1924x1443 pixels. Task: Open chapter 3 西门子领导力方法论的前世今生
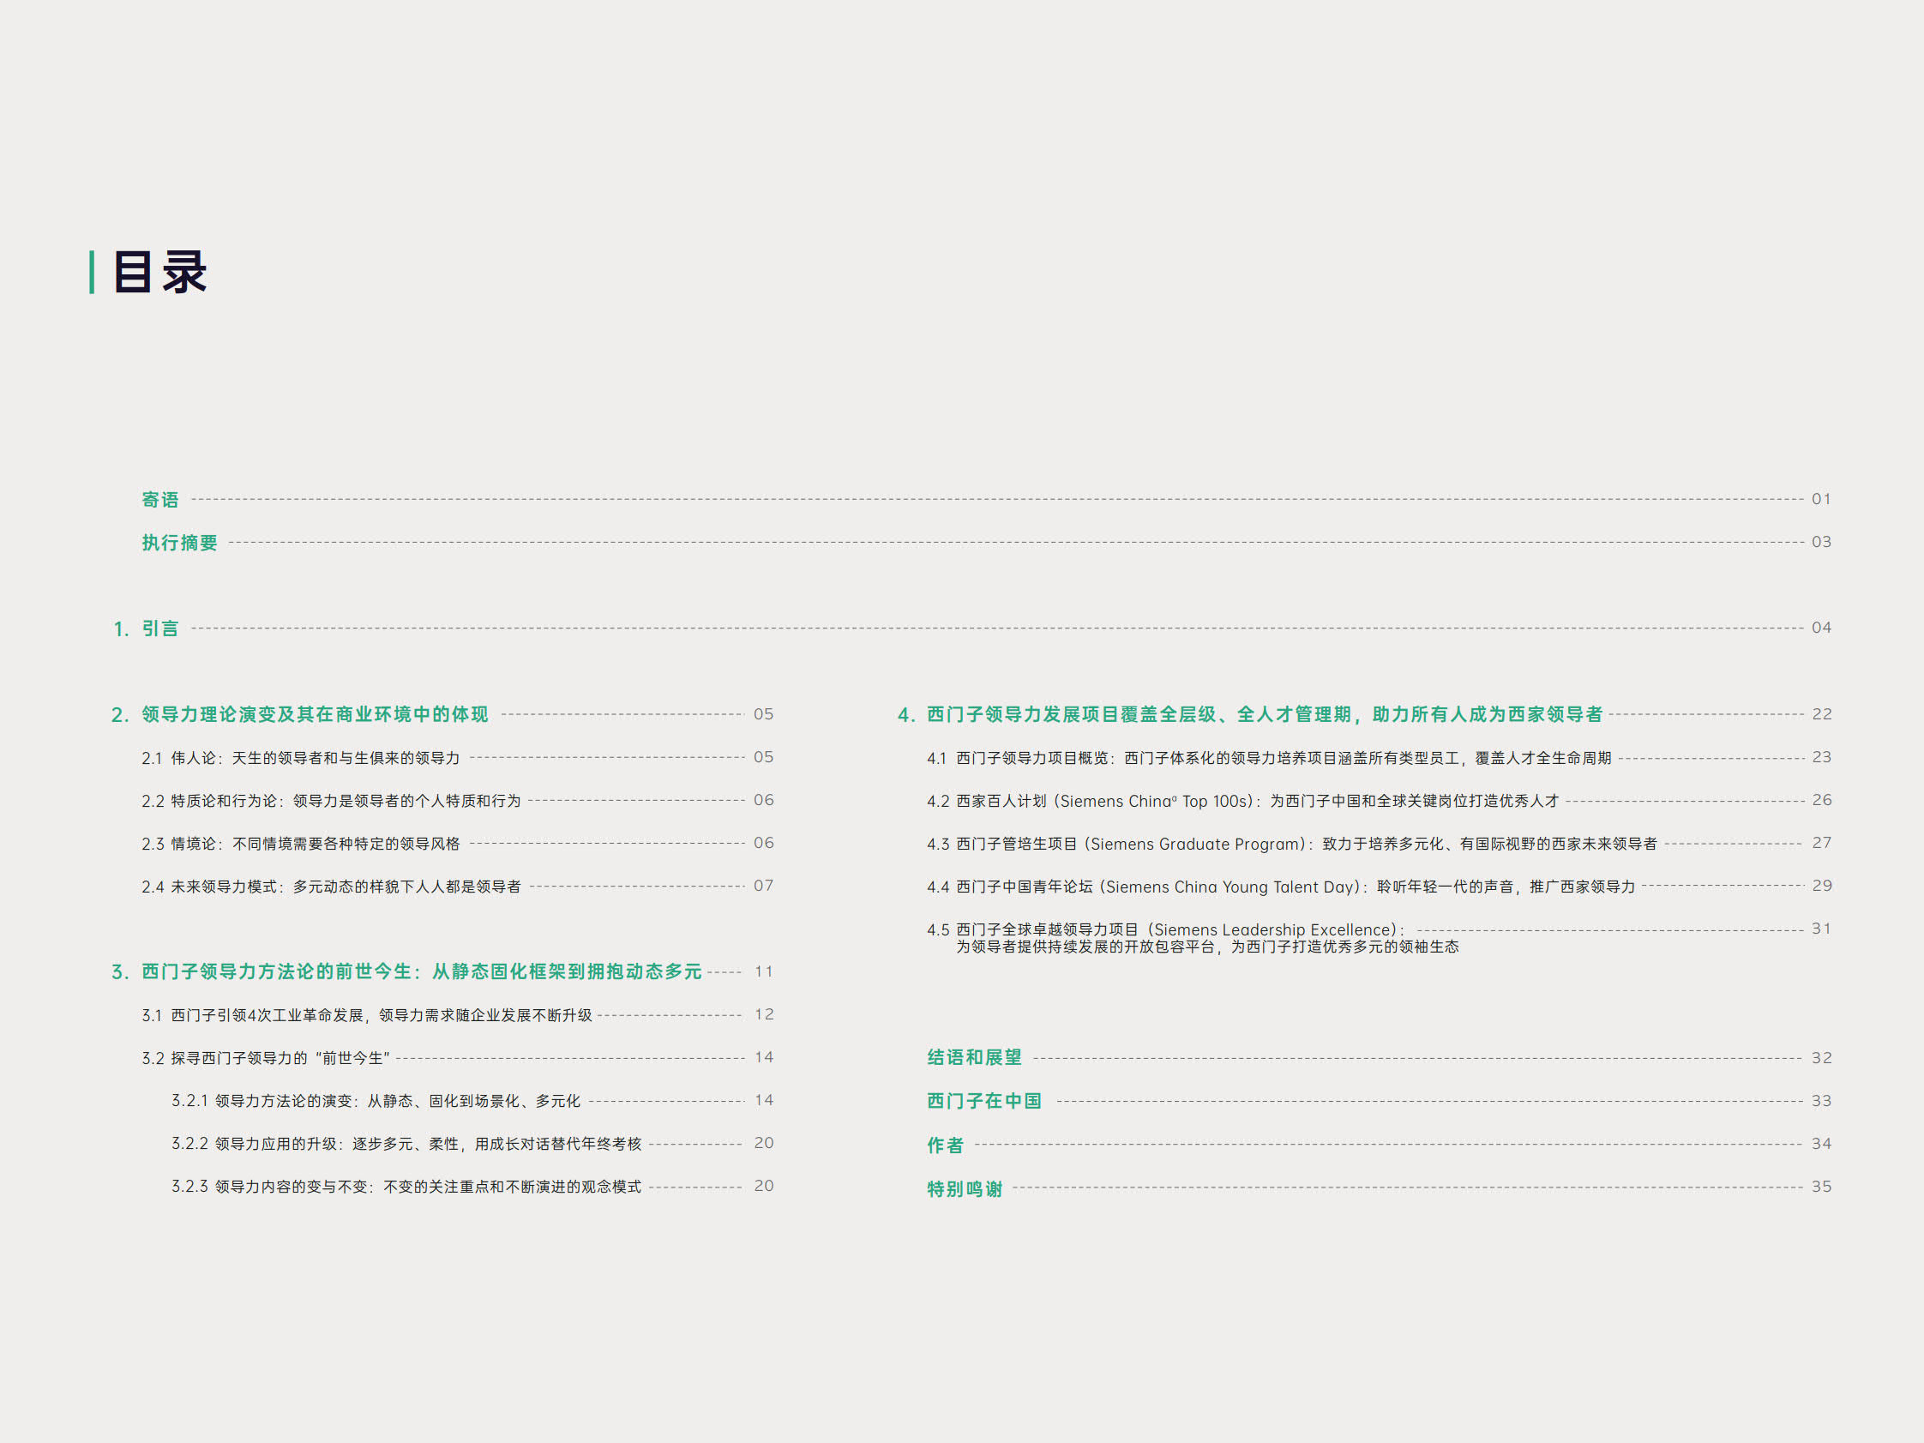pyautogui.click(x=406, y=971)
